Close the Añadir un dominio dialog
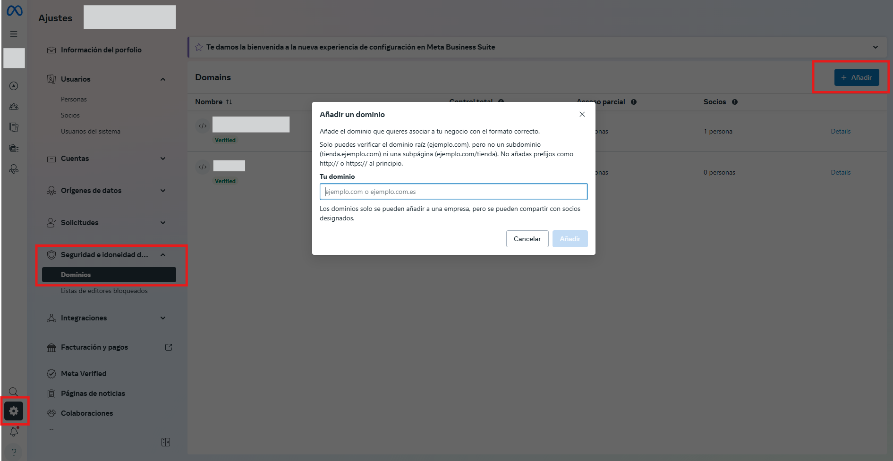This screenshot has height=461, width=893. (582, 114)
